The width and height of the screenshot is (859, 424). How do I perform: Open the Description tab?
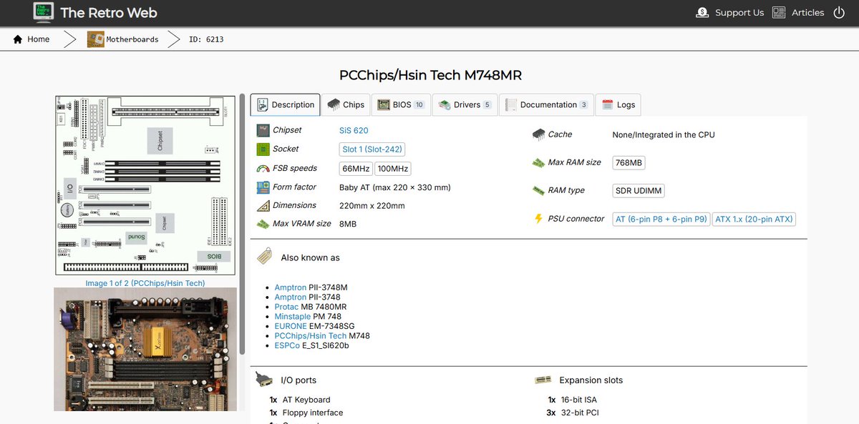point(285,104)
